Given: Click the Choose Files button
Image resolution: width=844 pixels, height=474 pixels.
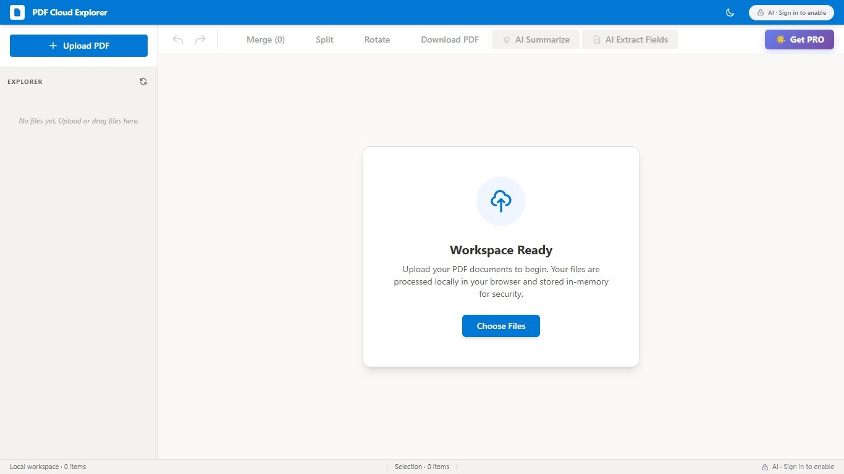Looking at the screenshot, I should click(x=500, y=326).
